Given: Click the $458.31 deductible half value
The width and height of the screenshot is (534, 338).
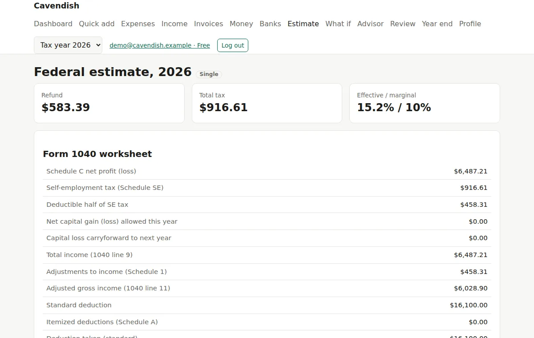Looking at the screenshot, I should [x=474, y=205].
